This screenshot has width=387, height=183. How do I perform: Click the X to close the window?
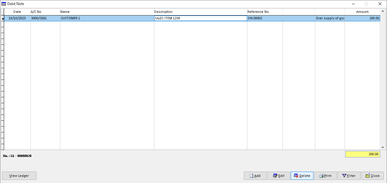pos(380,4)
